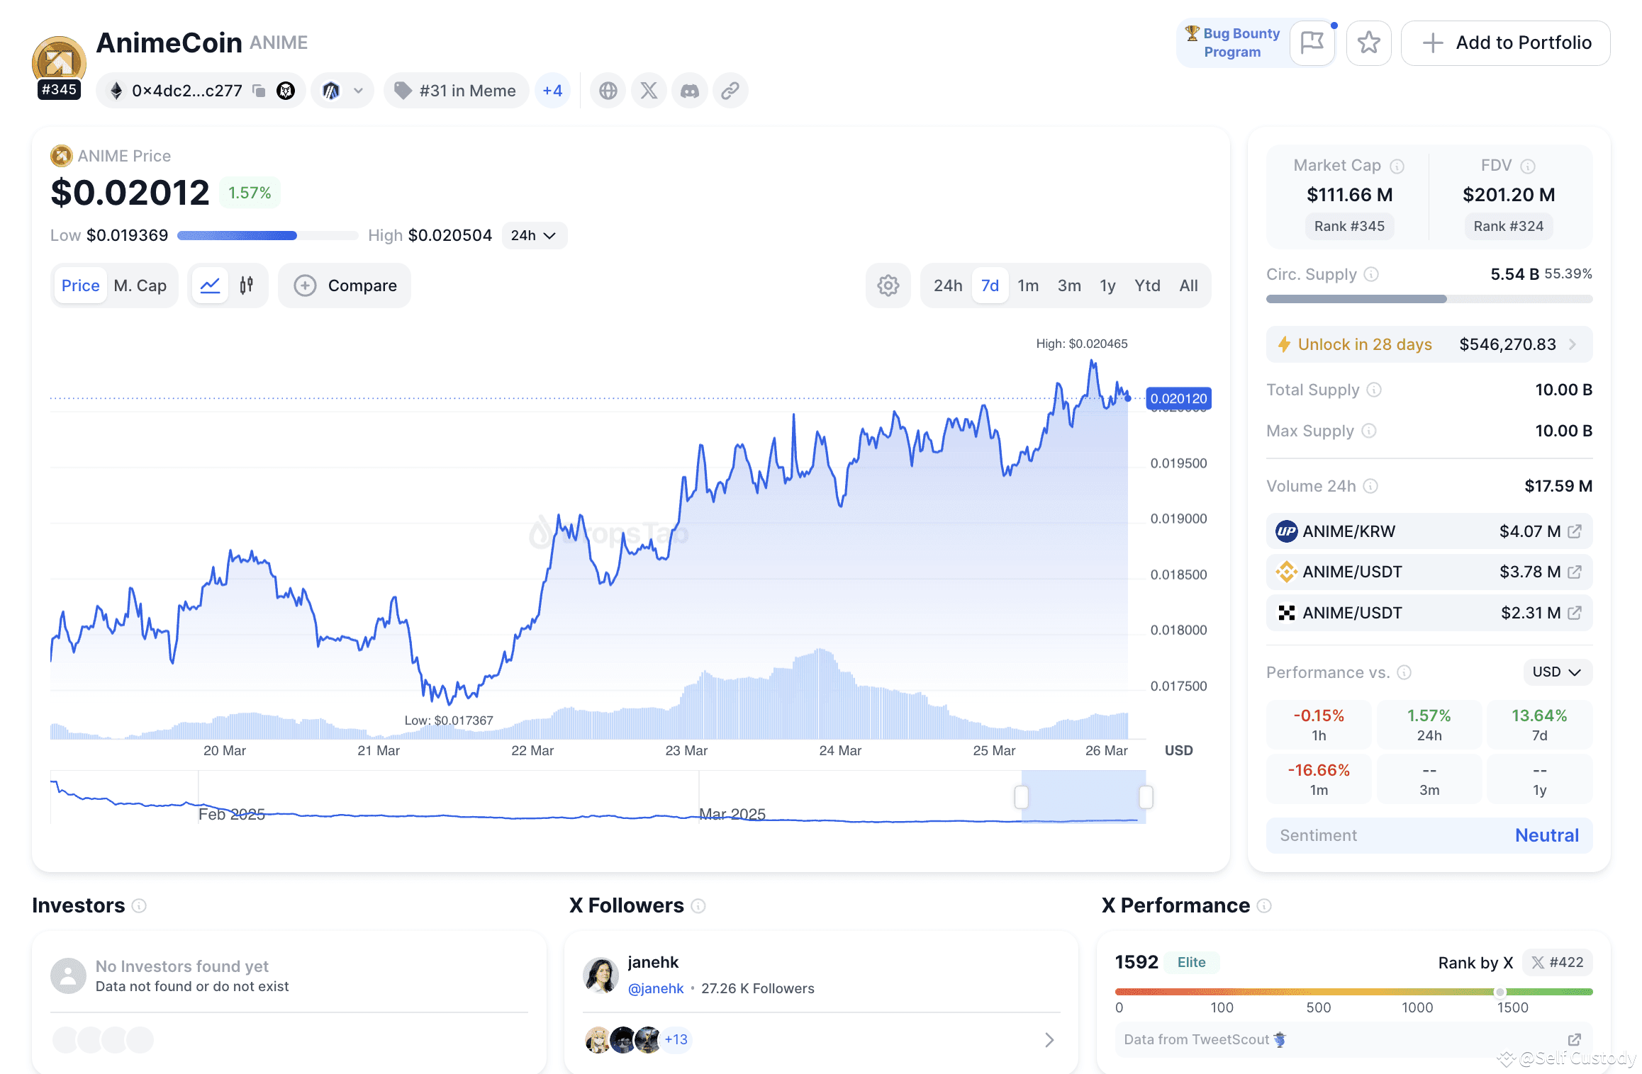This screenshot has width=1642, height=1074.
Task: Click the Max Supply info icon
Action: [x=1369, y=431]
